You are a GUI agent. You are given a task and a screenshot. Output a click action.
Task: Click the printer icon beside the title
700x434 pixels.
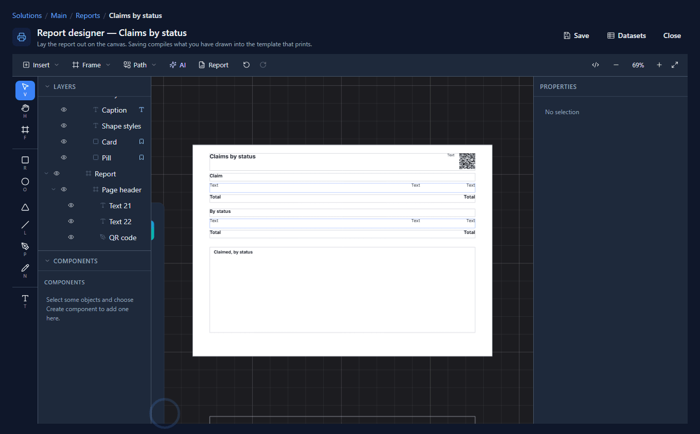[x=22, y=37]
